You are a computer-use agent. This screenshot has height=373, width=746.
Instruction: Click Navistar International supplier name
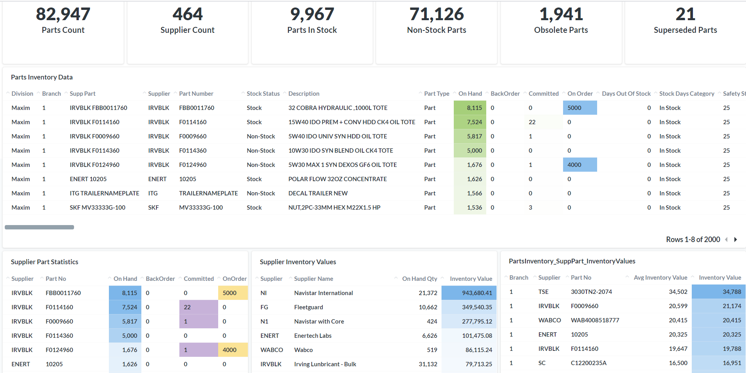click(x=324, y=293)
